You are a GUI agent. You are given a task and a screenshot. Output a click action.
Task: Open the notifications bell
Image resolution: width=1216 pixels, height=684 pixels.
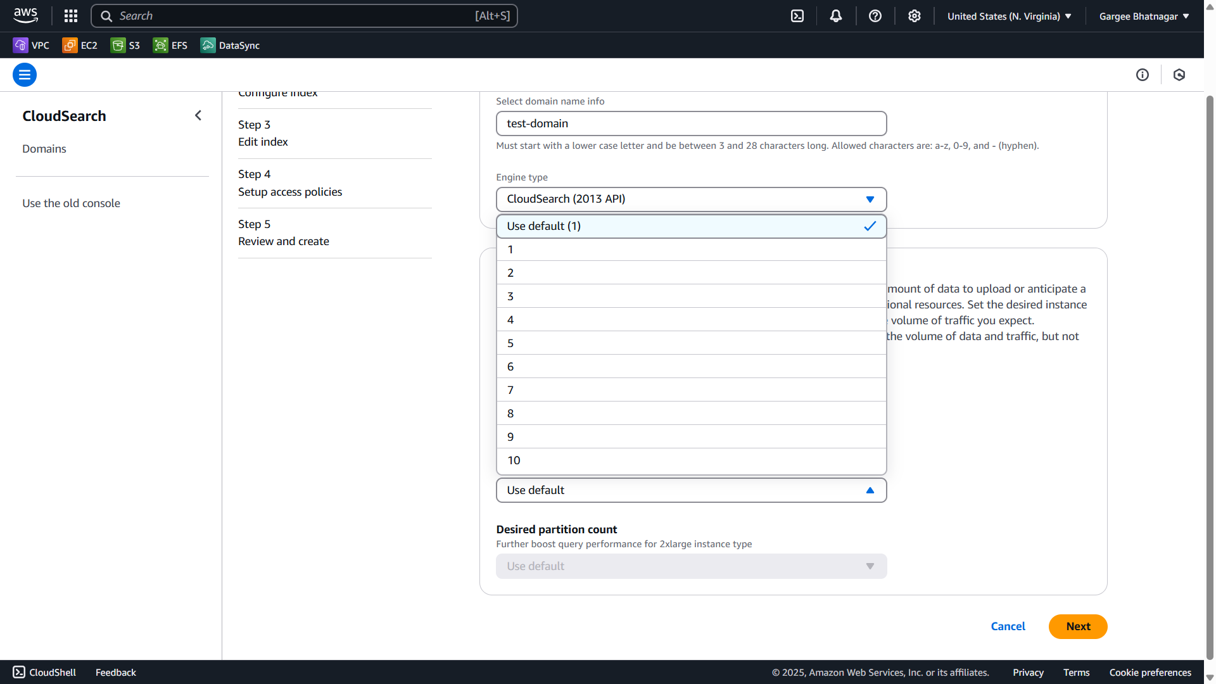click(x=836, y=16)
